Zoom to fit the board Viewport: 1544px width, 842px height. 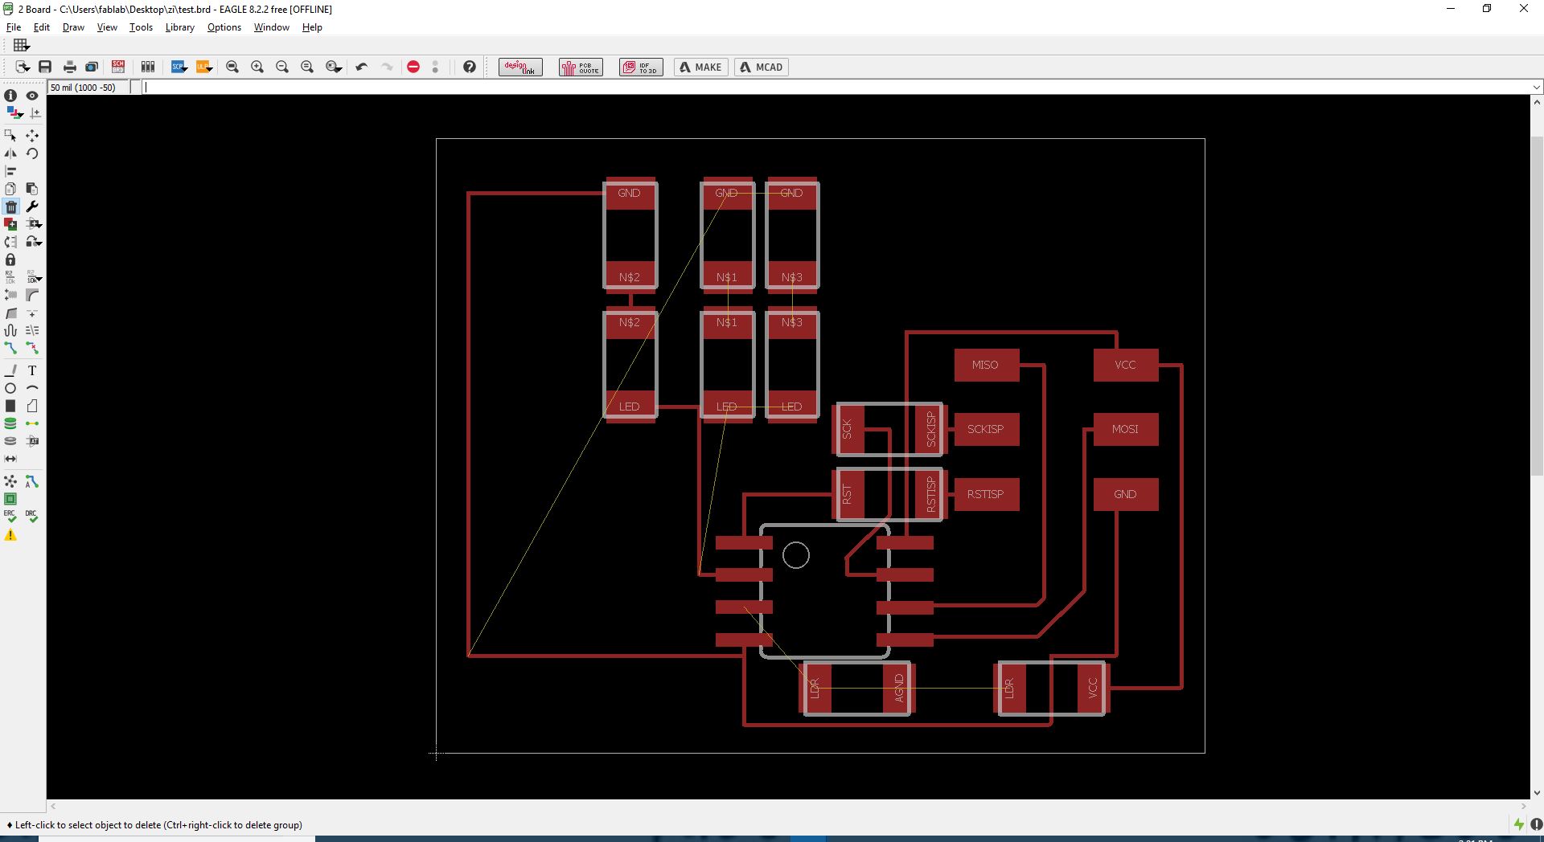coord(232,67)
